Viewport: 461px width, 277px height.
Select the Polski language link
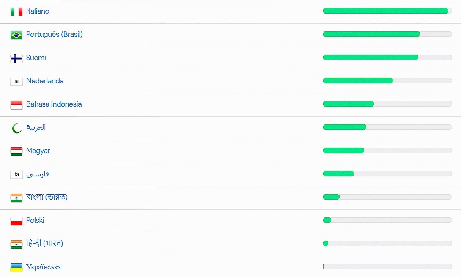tap(35, 220)
